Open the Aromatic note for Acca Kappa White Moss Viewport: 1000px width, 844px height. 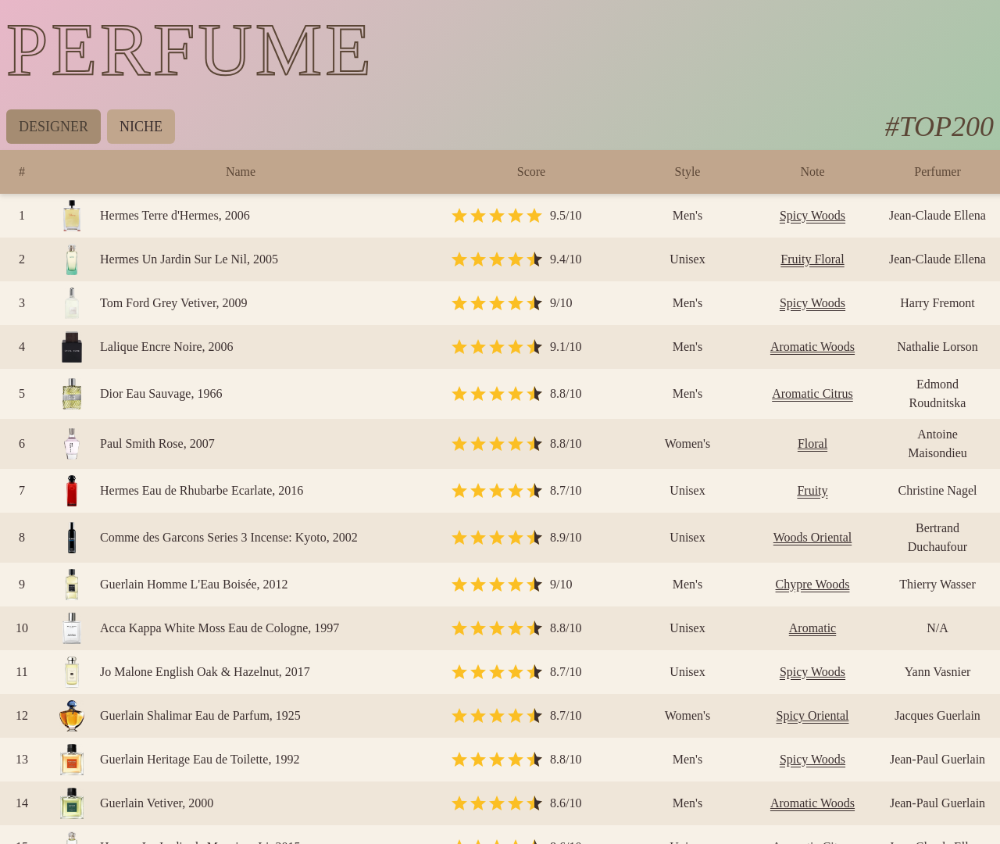812,628
